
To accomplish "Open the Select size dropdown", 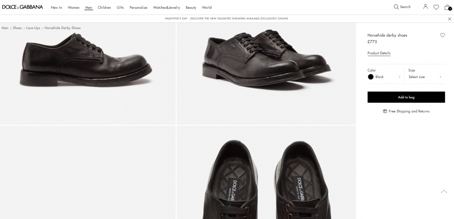I will (425, 77).
